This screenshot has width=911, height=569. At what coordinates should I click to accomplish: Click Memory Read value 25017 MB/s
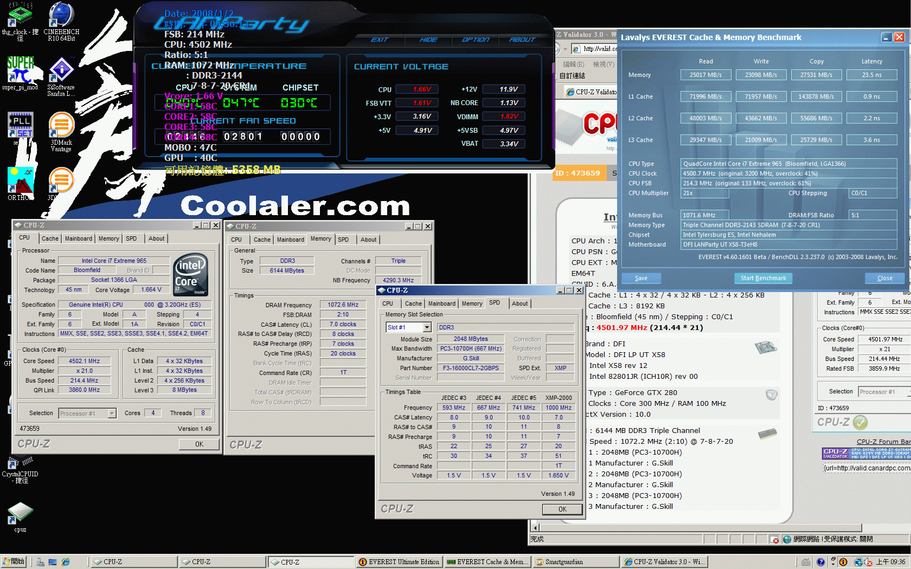[706, 75]
